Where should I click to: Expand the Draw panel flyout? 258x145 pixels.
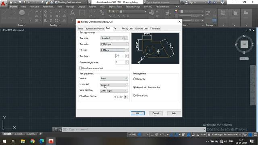(21, 25)
